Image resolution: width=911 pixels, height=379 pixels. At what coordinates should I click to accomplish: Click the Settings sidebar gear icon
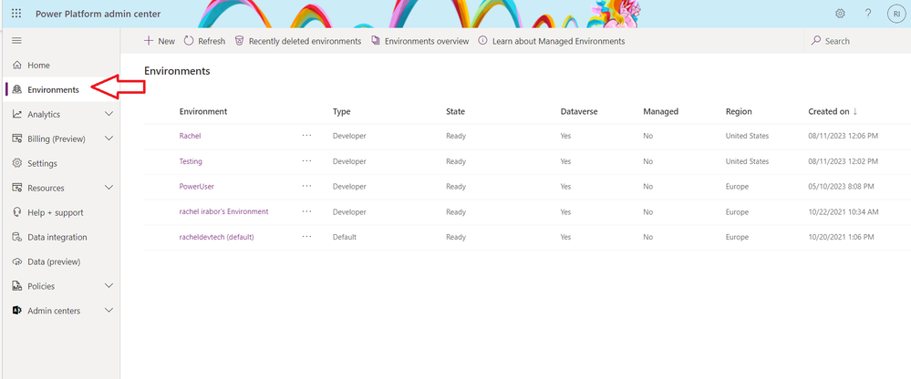[16, 163]
